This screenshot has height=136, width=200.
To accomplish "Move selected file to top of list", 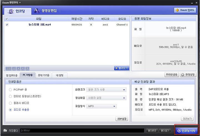I will tap(14, 69).
